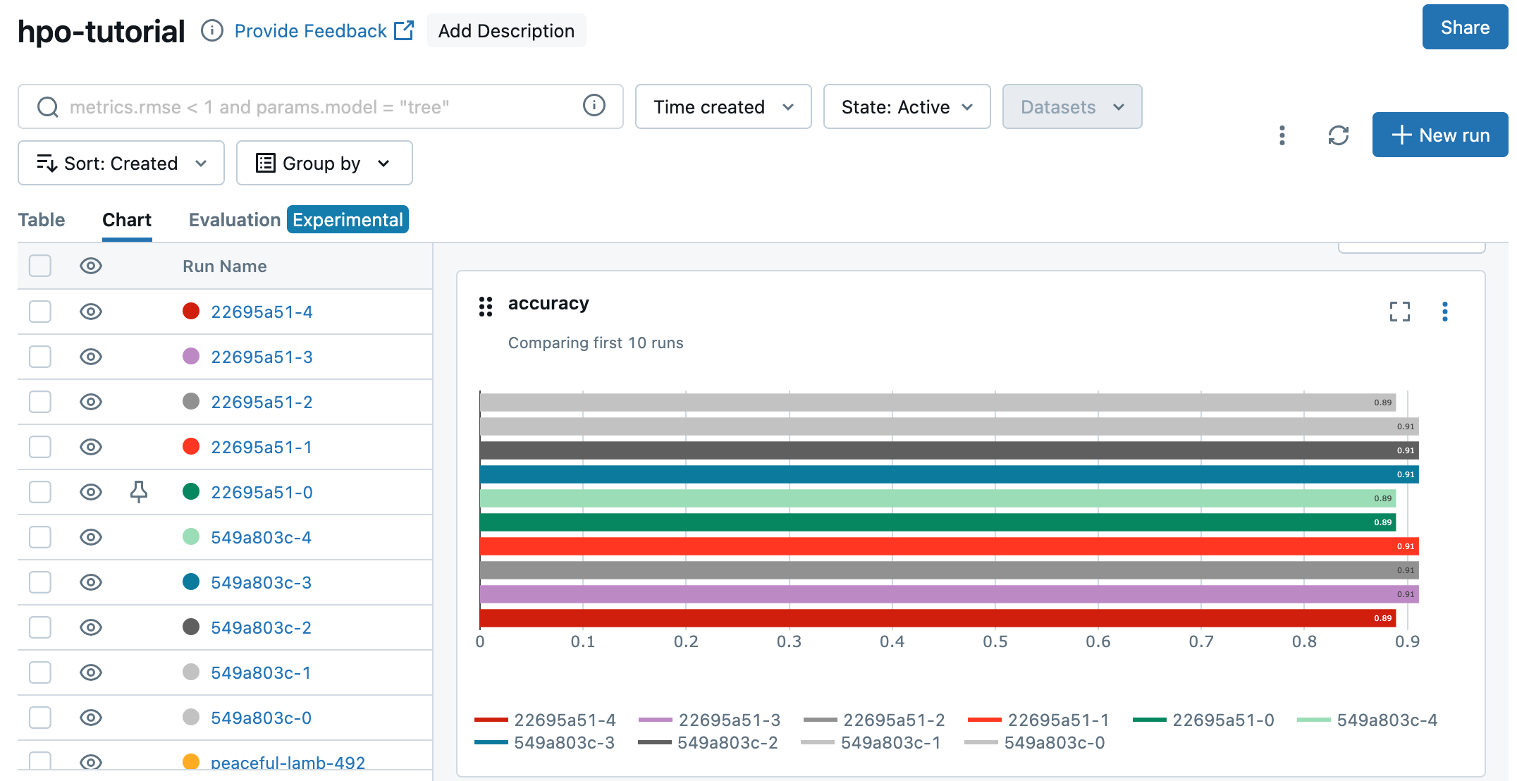Screen dimensions: 1517x781
Task: Open the Time created dropdown
Action: 723,107
